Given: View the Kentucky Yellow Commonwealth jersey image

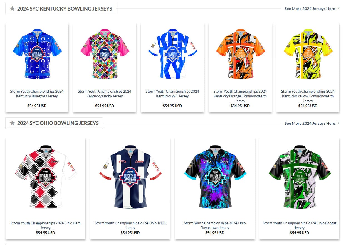Looking at the screenshot, I should [308, 54].
